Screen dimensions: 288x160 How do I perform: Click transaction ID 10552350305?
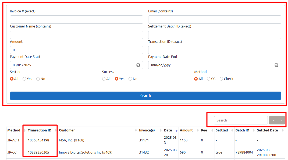[x=38, y=152]
